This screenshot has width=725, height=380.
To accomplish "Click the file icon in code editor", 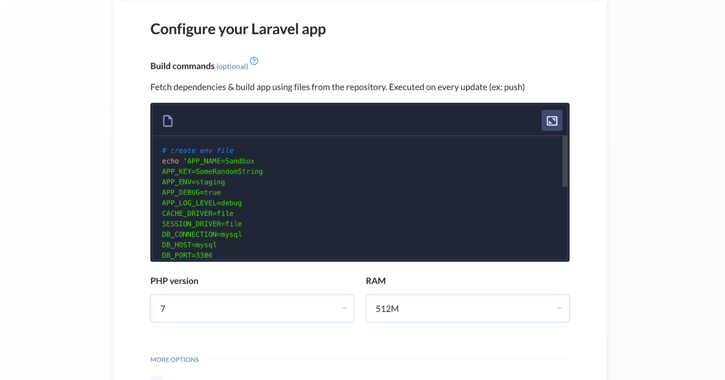I will pyautogui.click(x=168, y=121).
